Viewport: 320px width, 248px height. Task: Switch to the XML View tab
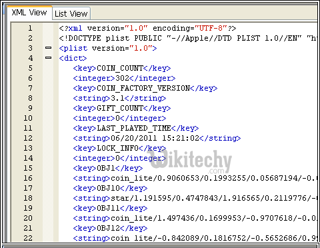coord(29,13)
